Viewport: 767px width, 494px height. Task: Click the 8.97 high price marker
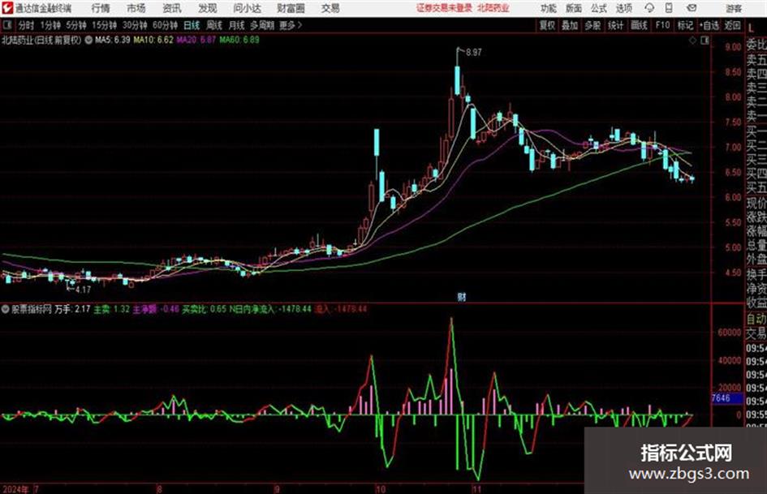(473, 53)
